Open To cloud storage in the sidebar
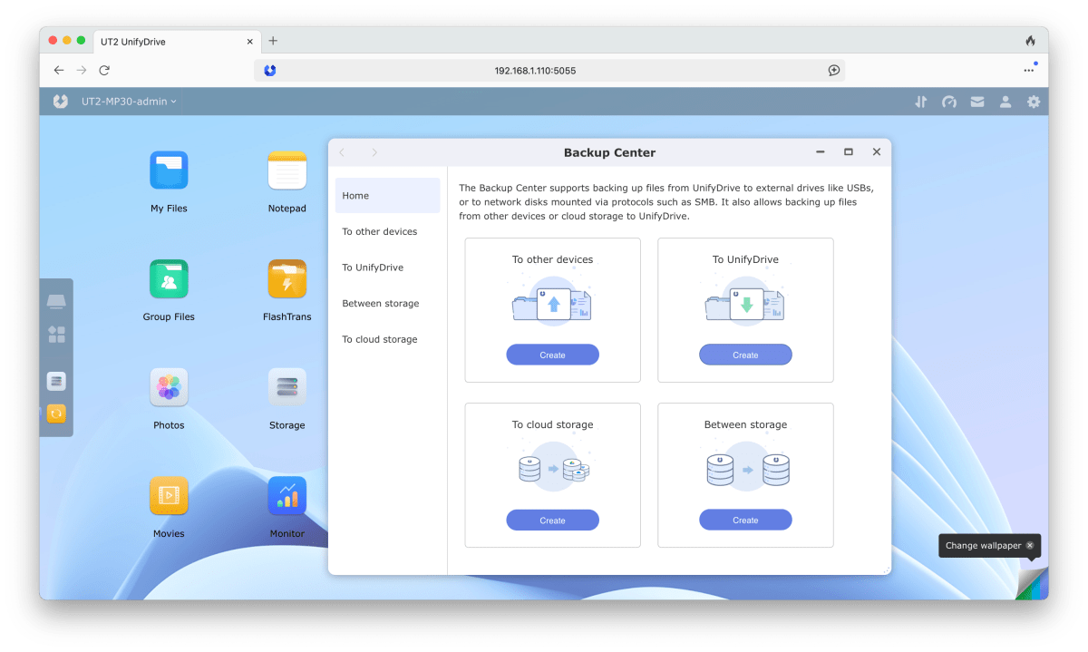Image resolution: width=1088 pixels, height=652 pixels. tap(387, 339)
